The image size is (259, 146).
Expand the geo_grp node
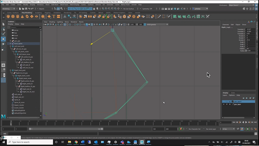10,41
